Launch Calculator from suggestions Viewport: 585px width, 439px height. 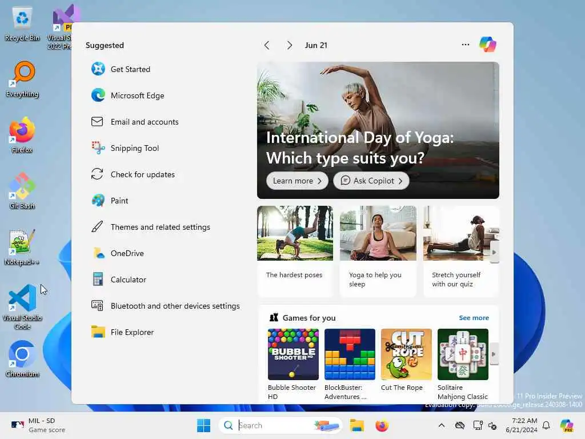click(119, 280)
